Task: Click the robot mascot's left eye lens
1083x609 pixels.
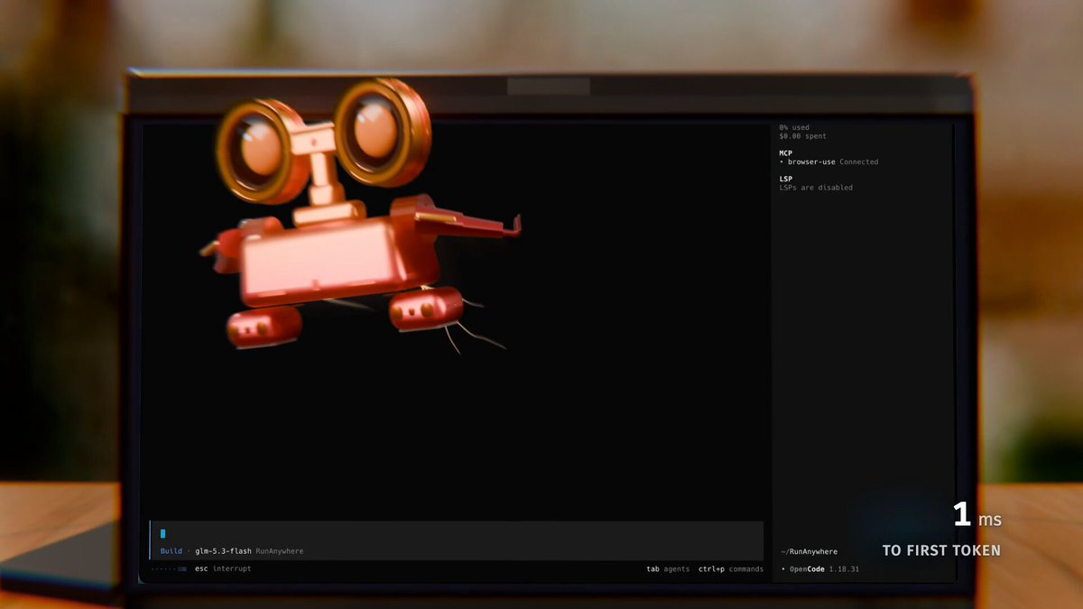Action: point(259,147)
